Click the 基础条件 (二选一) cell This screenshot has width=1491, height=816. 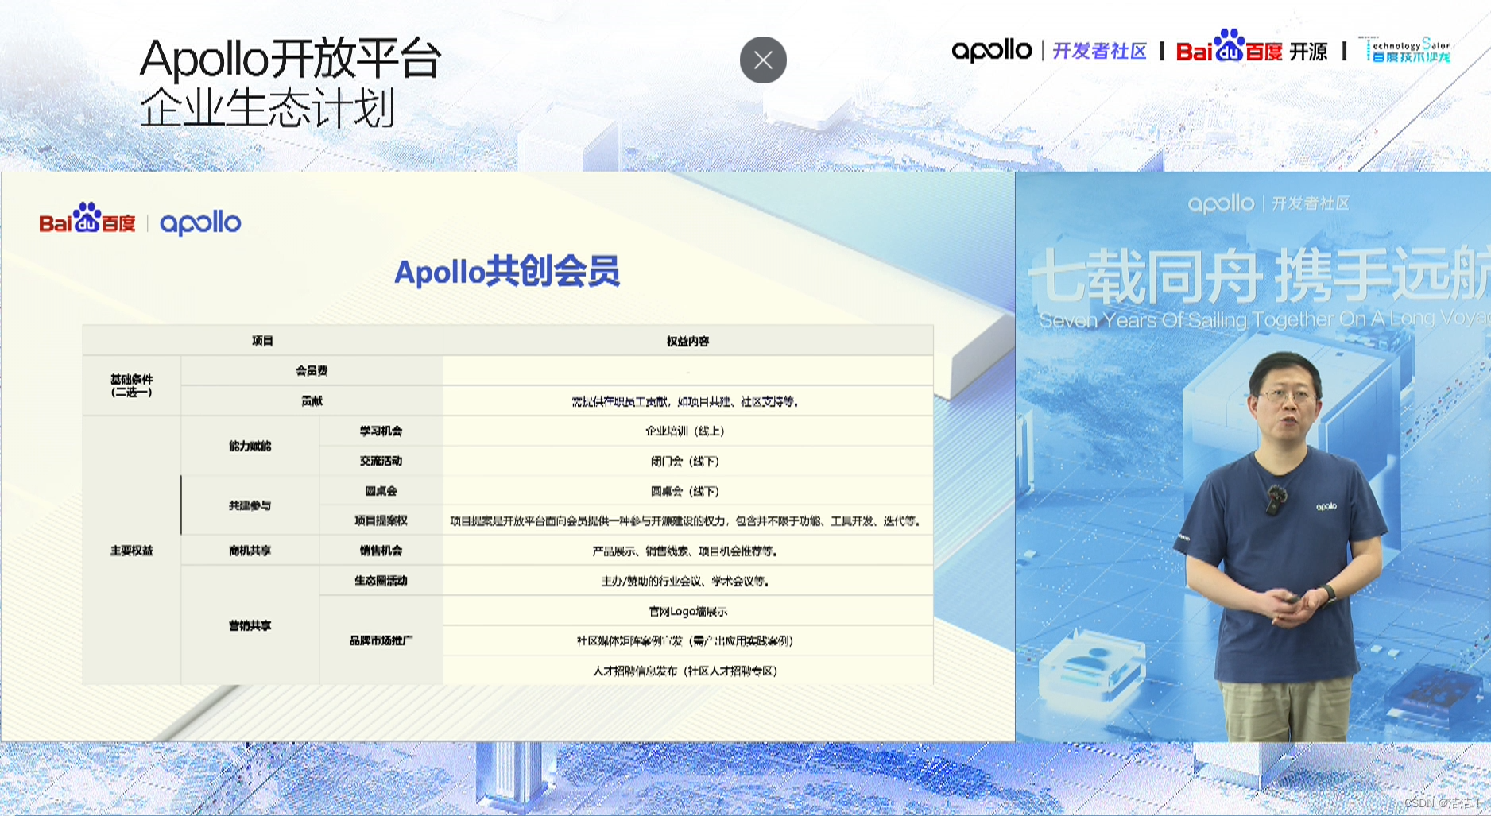132,385
